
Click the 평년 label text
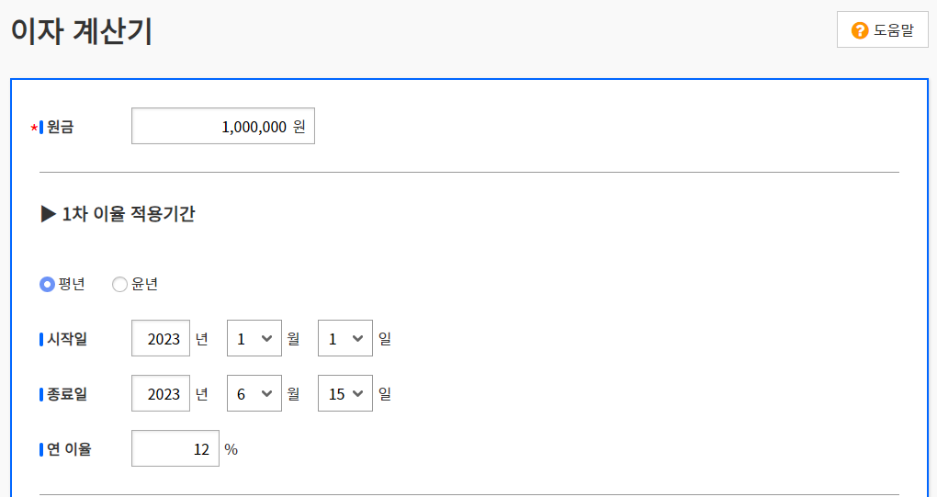(x=72, y=284)
